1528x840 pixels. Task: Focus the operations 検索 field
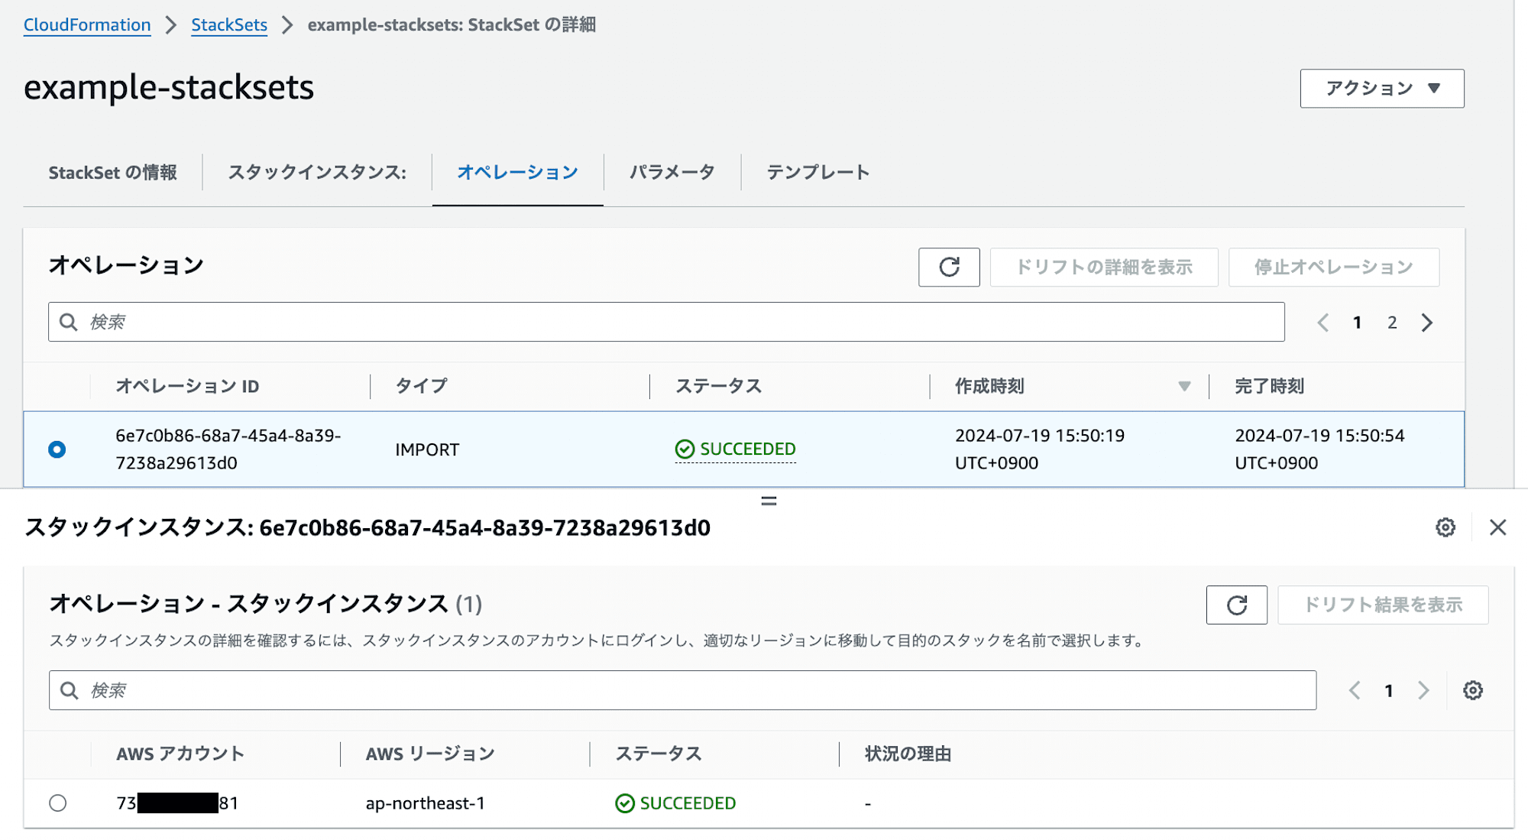pyautogui.click(x=666, y=322)
